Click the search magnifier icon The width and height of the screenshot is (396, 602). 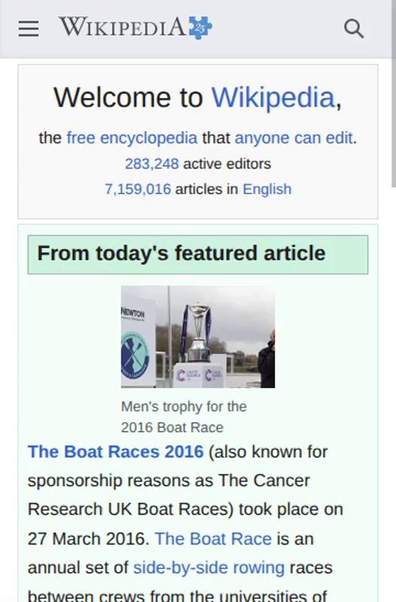coord(353,29)
